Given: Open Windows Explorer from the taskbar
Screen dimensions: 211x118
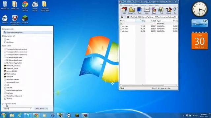Looking at the screenshot, I should pyautogui.click(x=12, y=115).
